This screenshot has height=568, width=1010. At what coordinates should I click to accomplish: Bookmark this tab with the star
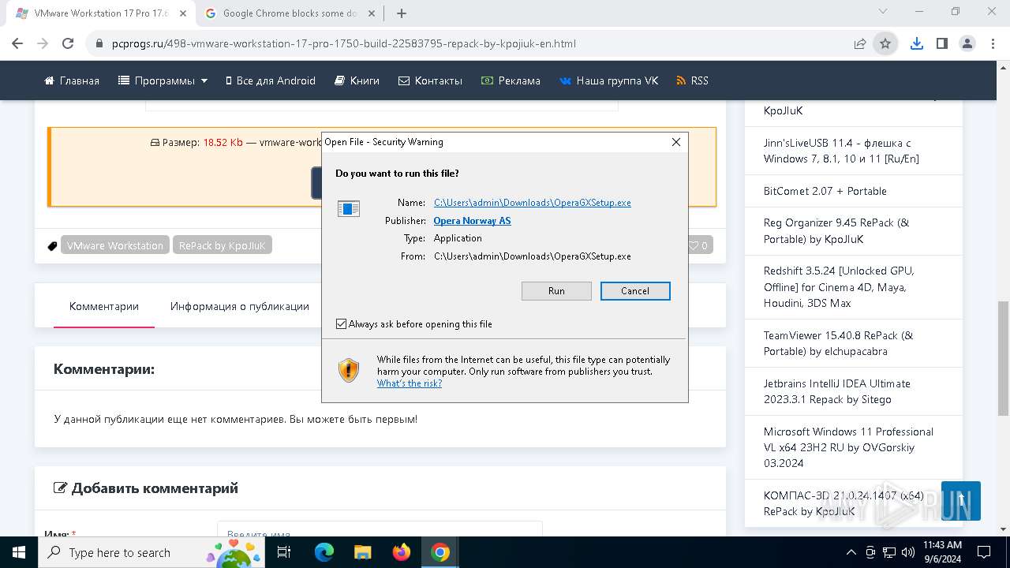pyautogui.click(x=885, y=43)
